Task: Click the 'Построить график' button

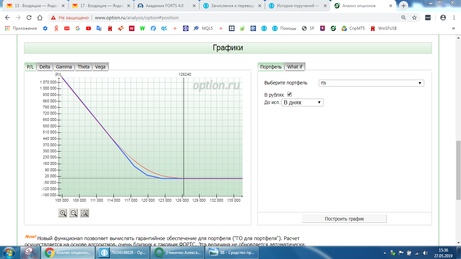Action: pos(344,219)
